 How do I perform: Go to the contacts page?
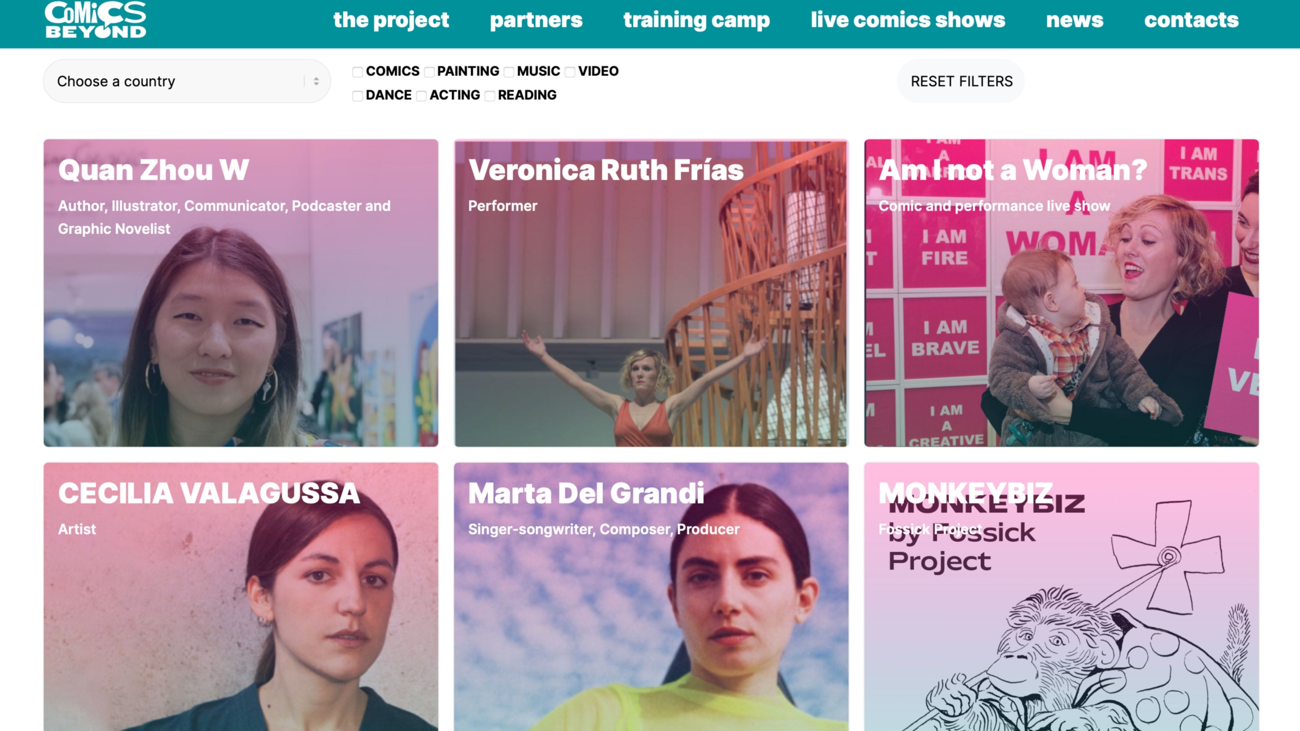click(1191, 20)
